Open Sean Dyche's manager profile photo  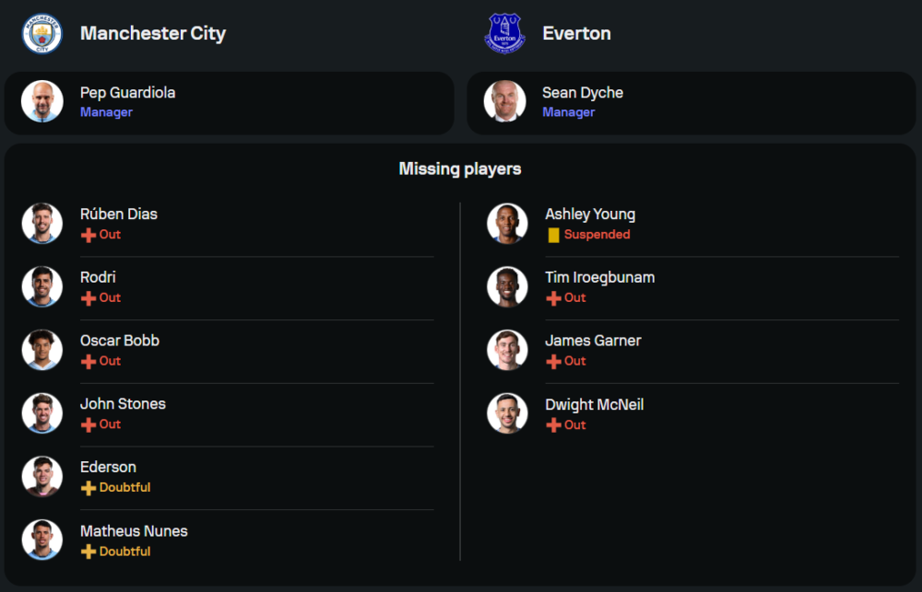505,101
